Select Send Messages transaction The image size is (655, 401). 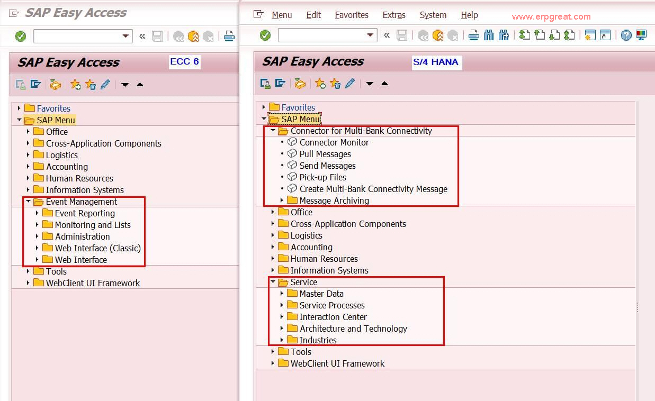(x=327, y=166)
